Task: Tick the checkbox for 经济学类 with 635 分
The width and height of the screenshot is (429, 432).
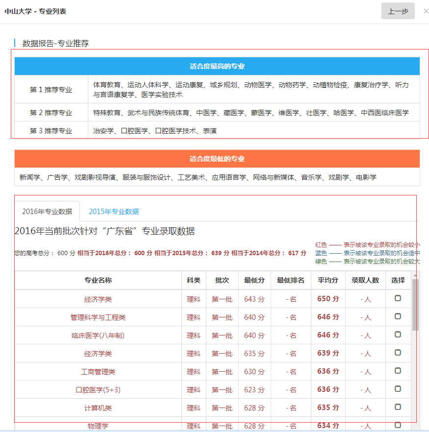Action: [x=398, y=353]
